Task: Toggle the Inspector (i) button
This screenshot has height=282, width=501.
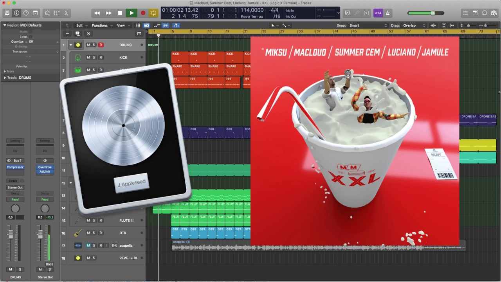Action: (16, 13)
